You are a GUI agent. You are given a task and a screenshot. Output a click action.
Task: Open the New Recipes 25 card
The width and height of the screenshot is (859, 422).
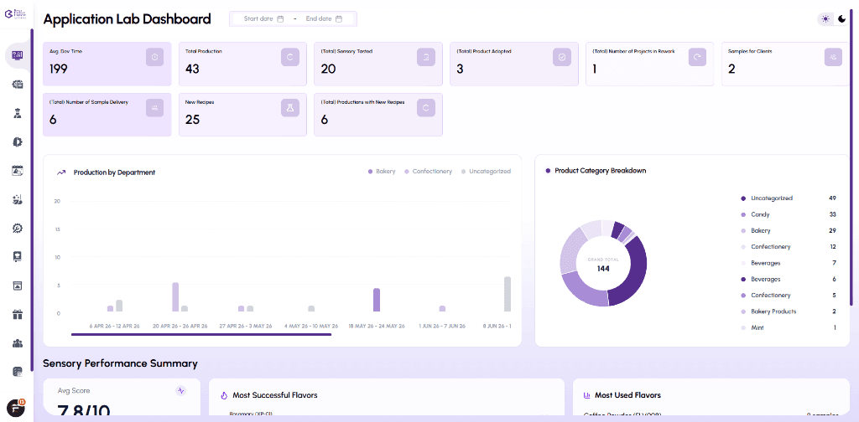tap(242, 115)
